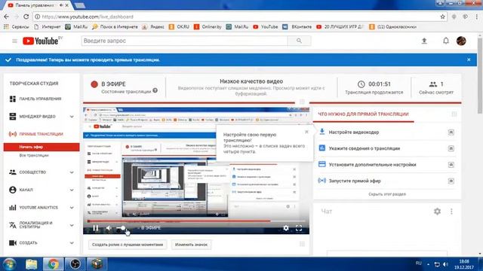483x271 pixels.
Task: Mute the player volume speaker
Action: click(x=109, y=228)
